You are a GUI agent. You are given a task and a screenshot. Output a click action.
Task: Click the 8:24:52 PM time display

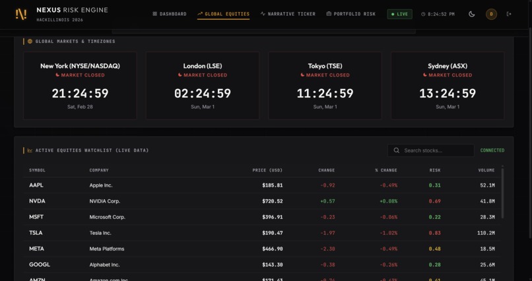[441, 15]
